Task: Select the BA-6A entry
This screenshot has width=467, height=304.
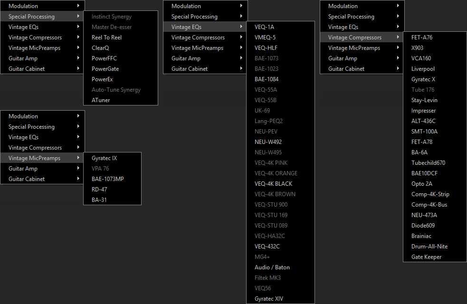Action: [x=435, y=152]
